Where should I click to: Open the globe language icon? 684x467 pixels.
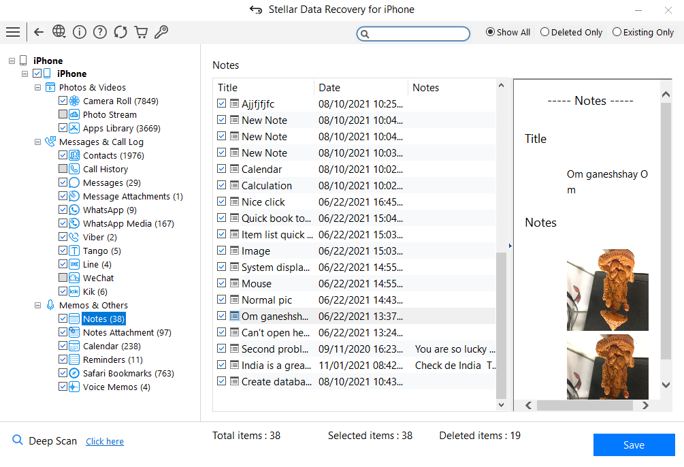(x=59, y=32)
